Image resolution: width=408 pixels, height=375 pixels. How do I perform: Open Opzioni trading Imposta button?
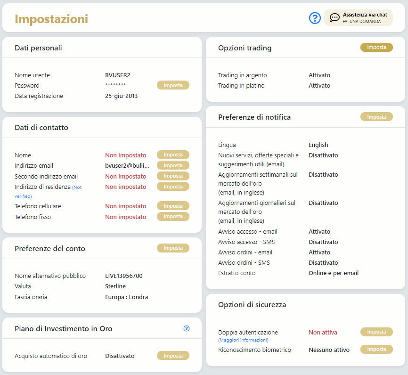[x=376, y=48]
